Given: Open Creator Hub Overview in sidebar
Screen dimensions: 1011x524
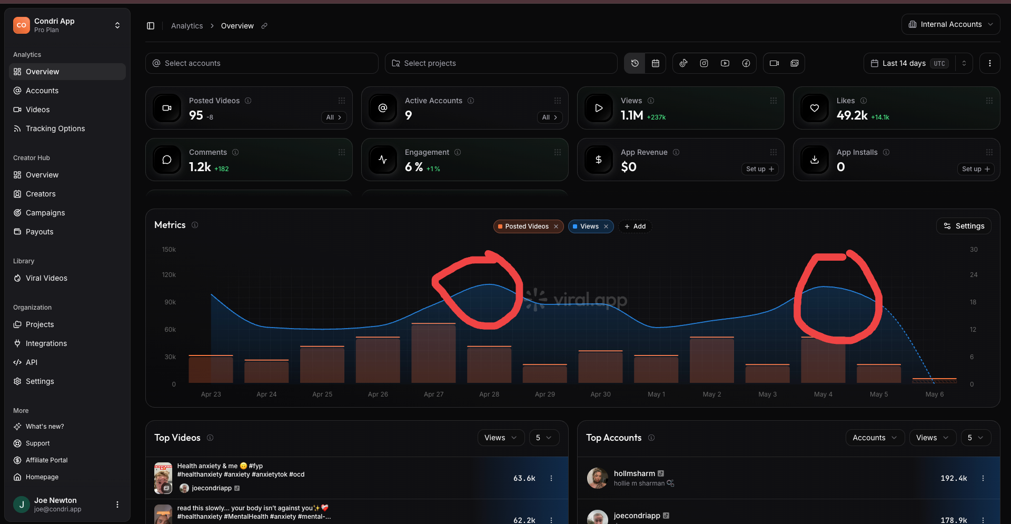Looking at the screenshot, I should [67, 175].
